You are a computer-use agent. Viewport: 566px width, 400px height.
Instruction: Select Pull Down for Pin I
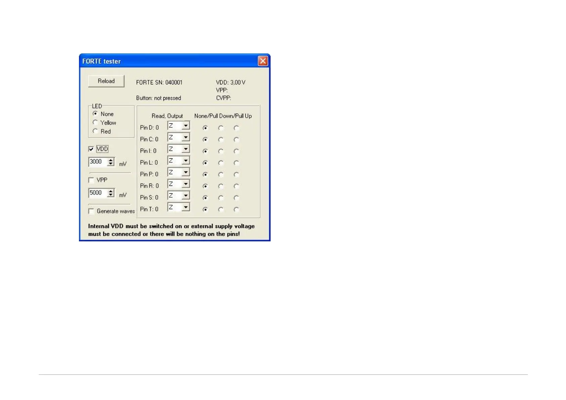[x=221, y=151]
